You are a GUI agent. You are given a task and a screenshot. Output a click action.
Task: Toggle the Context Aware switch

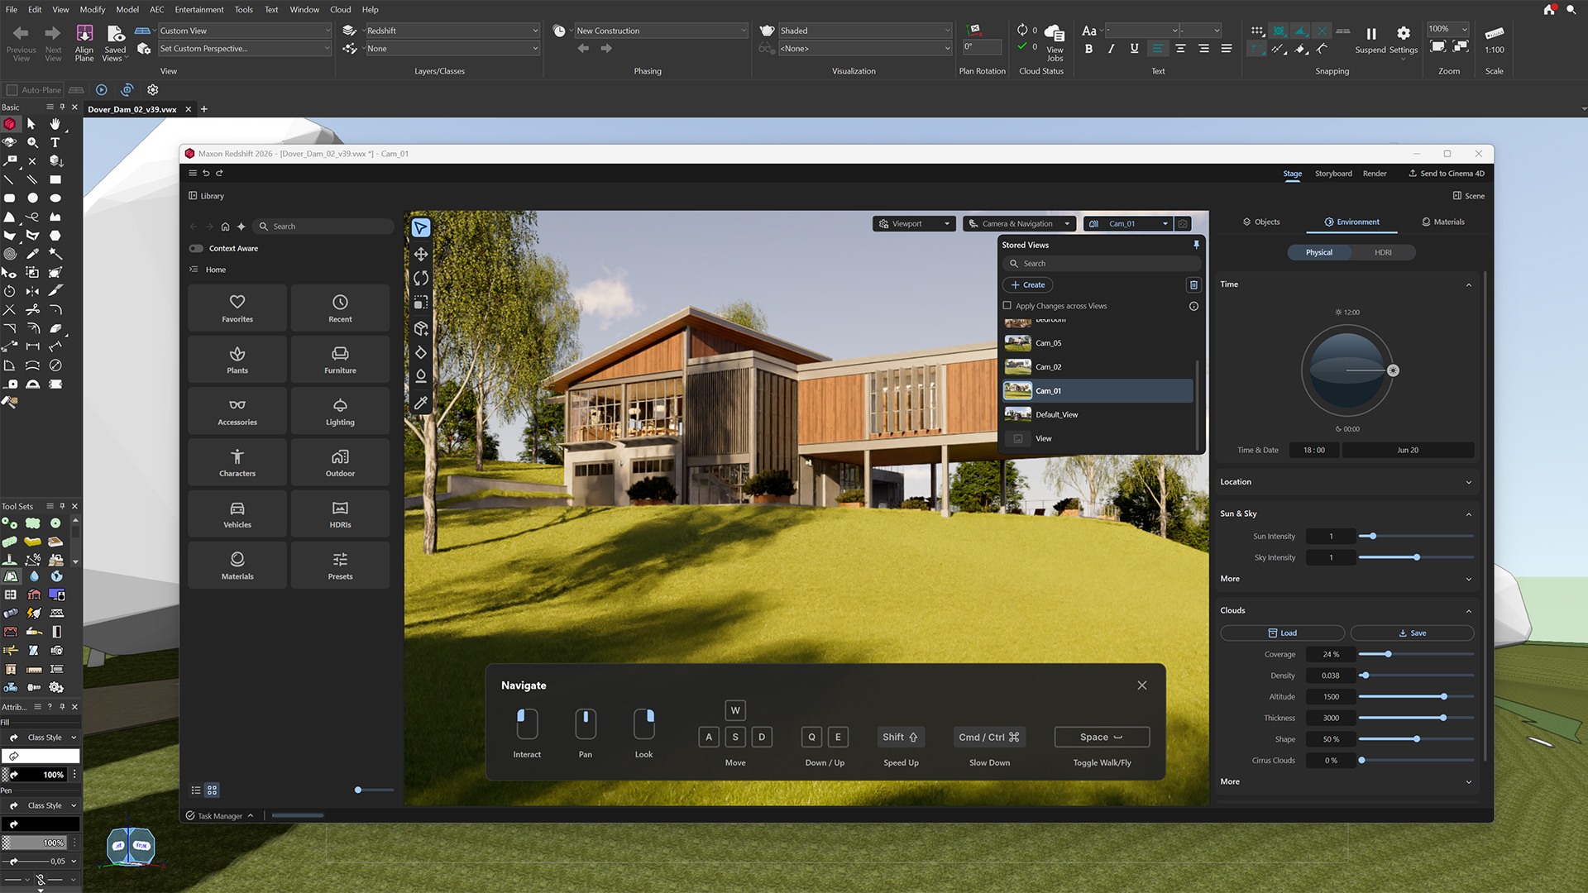point(196,248)
